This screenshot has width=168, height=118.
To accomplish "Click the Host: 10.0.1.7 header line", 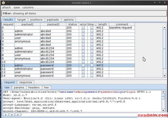I will (x=15, y=95).
